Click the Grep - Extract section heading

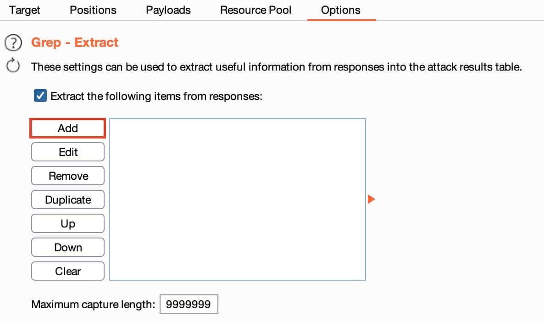(x=75, y=43)
